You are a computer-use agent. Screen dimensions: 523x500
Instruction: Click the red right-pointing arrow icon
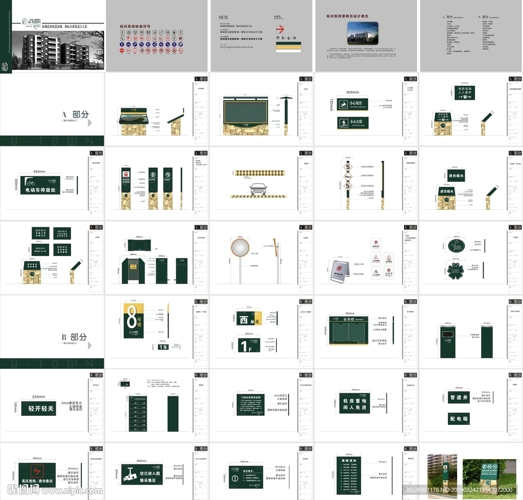pyautogui.click(x=280, y=29)
